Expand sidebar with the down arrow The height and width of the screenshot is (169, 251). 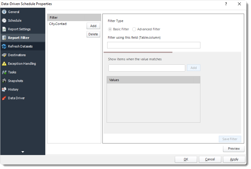23,152
